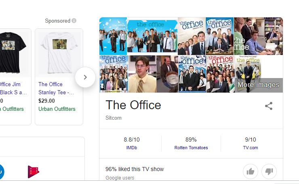Select the white Stanley t-shirt image
Viewport: 299px width, 184px height.
click(59, 53)
